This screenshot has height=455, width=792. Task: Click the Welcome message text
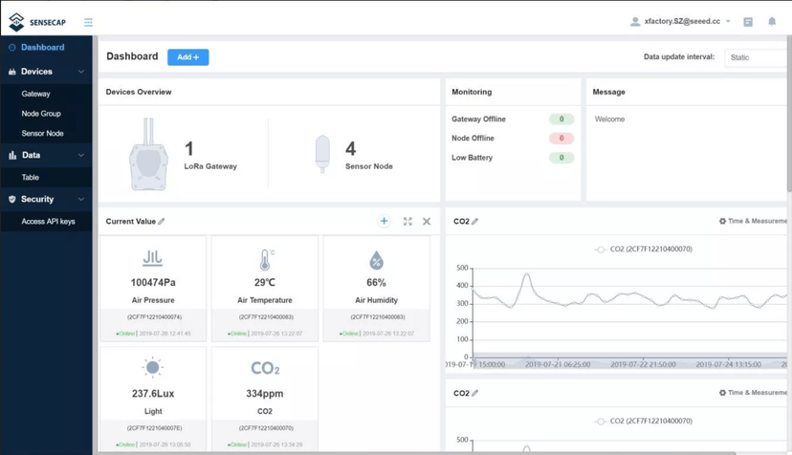(609, 119)
